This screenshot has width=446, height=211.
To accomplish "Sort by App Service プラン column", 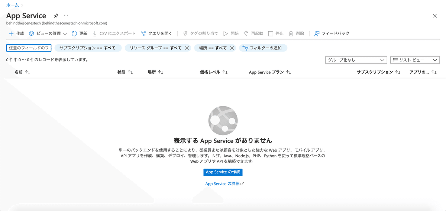I will [x=270, y=72].
